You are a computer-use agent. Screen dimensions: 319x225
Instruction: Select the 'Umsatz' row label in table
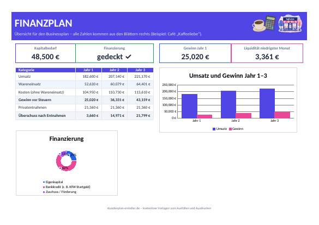25,77
